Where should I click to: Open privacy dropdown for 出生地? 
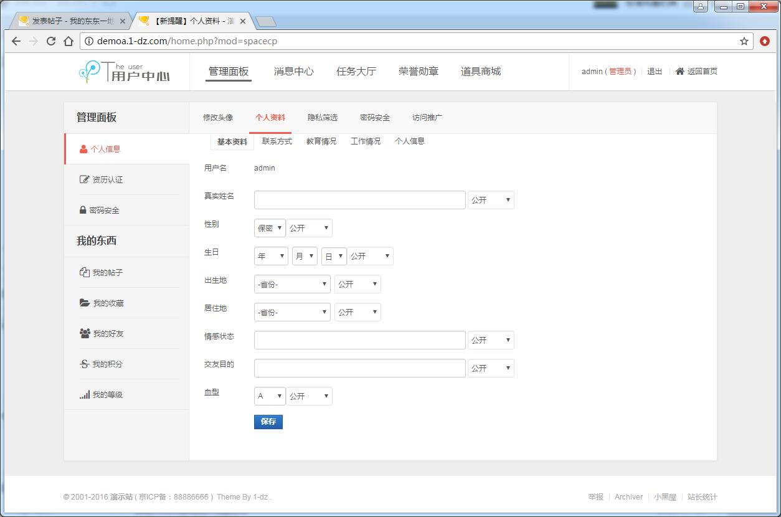357,284
